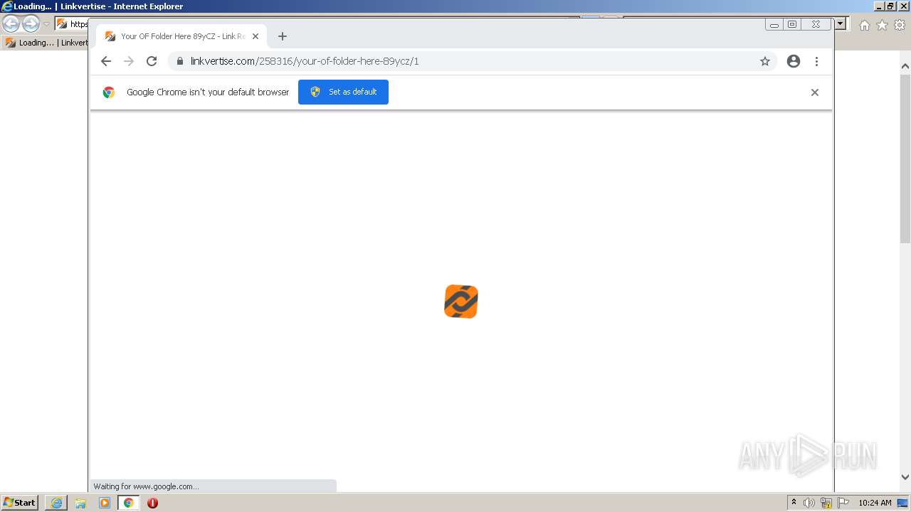Switch to Chrome in the taskbar
Screen dimensions: 911x512
129,503
